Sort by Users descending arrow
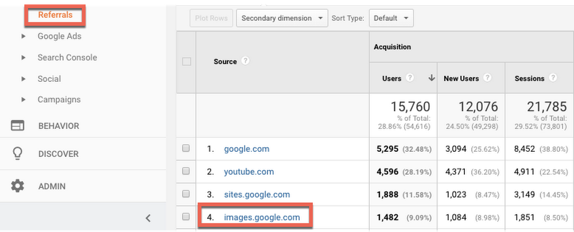574x232 pixels. tap(432, 78)
